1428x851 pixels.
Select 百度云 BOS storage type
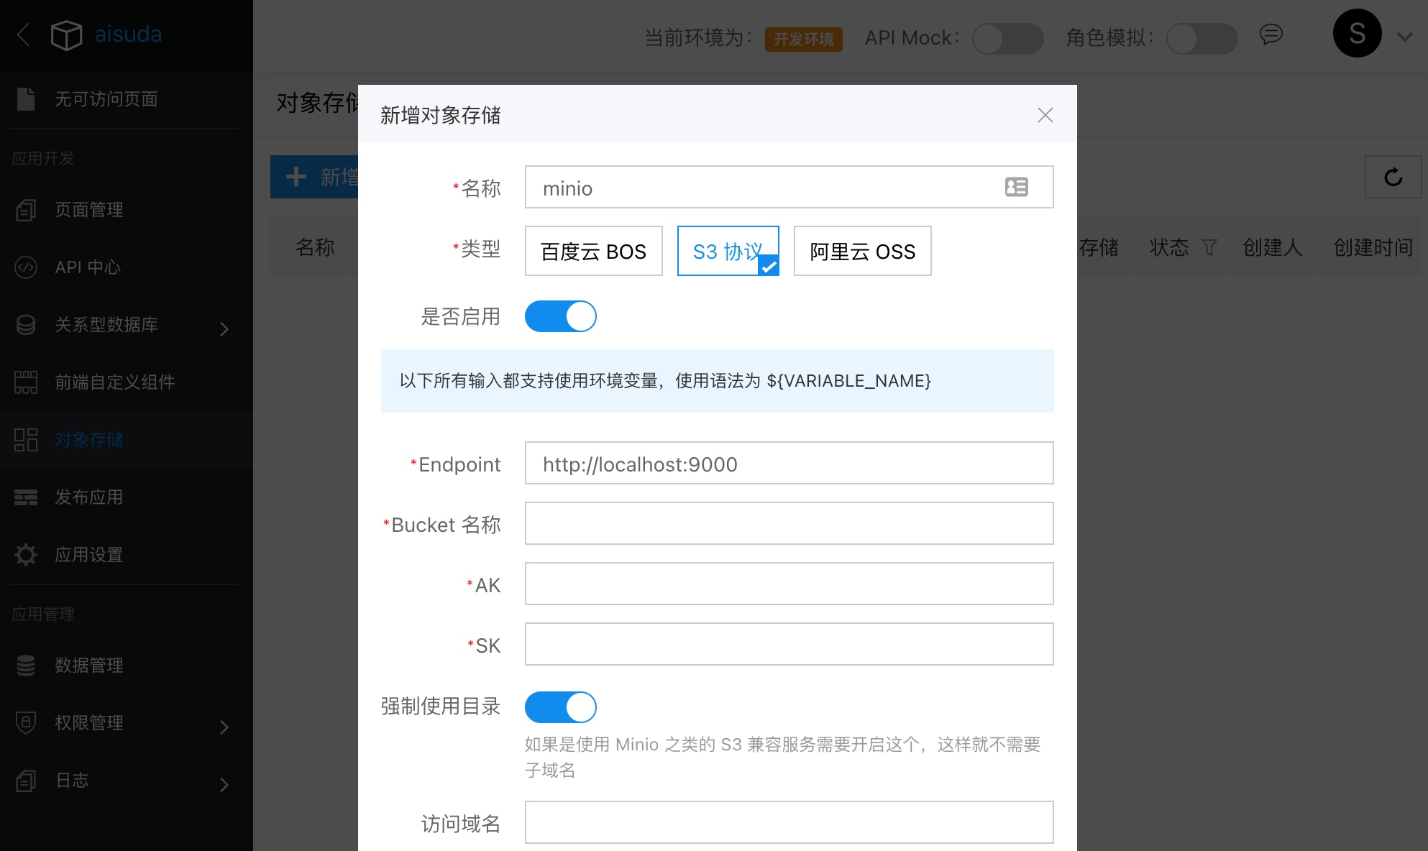(x=593, y=251)
